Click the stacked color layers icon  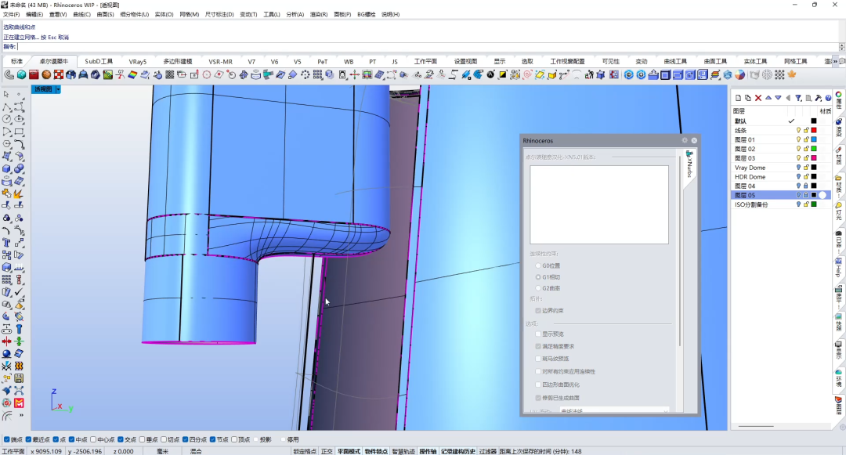click(715, 75)
